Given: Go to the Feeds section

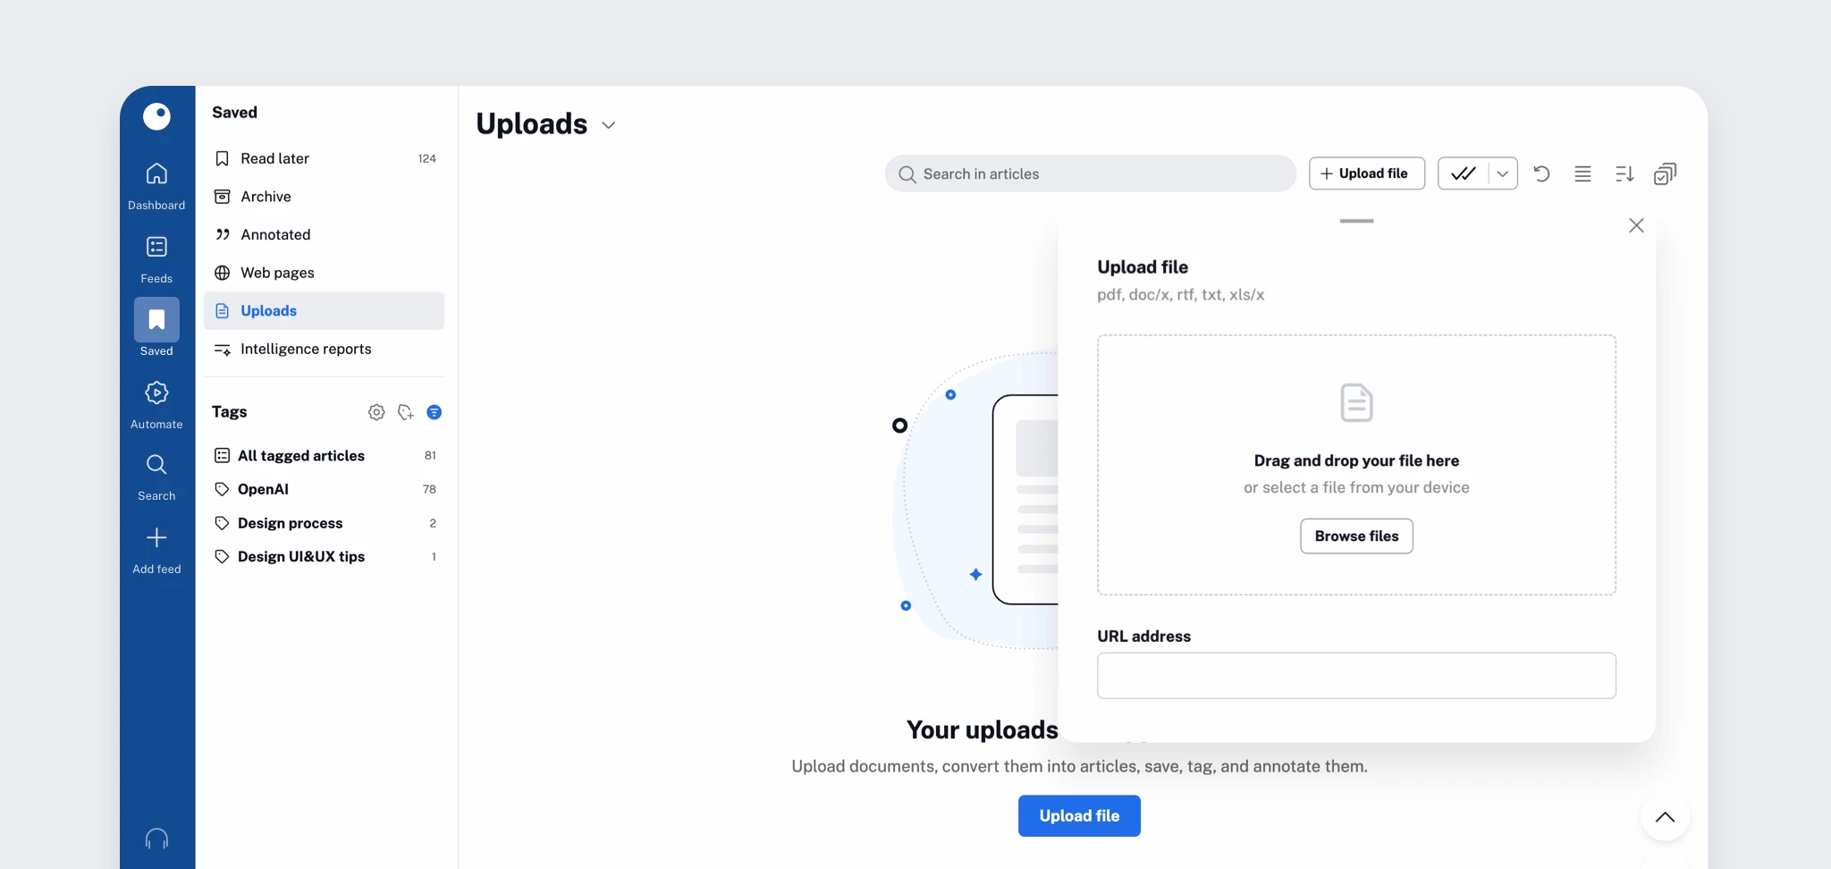Looking at the screenshot, I should (x=156, y=258).
